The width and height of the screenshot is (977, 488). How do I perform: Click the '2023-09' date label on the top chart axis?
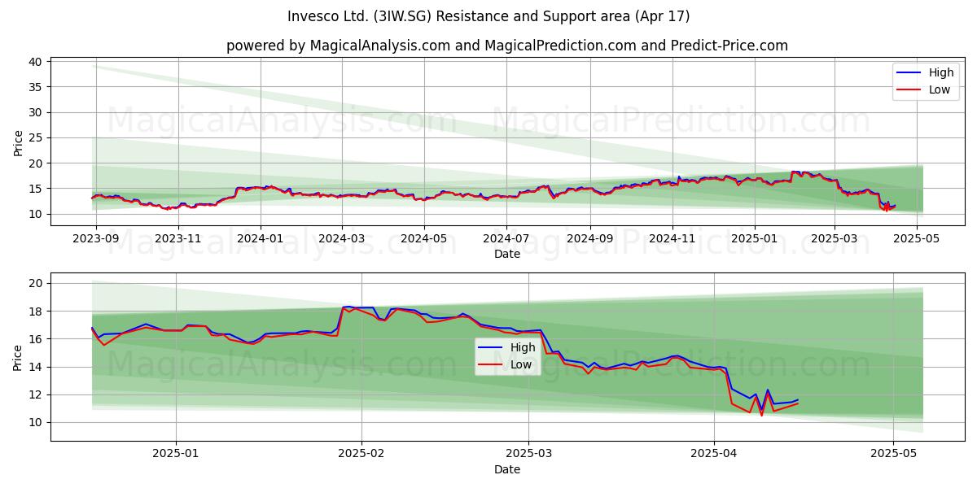tap(96, 239)
